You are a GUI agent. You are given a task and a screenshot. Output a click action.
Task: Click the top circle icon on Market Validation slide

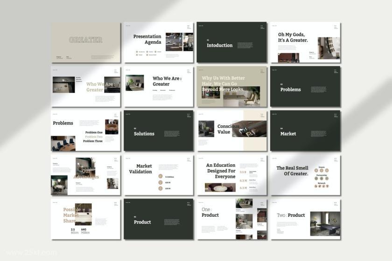pos(161,176)
